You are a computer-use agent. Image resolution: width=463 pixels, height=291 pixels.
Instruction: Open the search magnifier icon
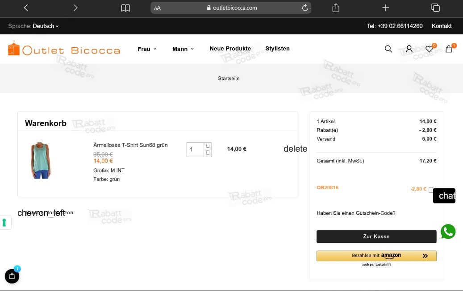click(388, 49)
